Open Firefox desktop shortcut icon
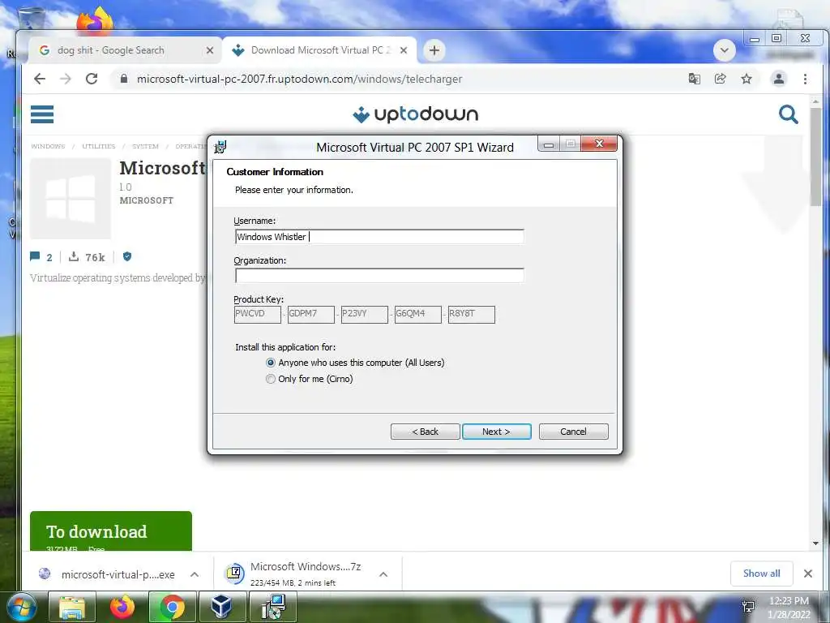 pos(94,20)
